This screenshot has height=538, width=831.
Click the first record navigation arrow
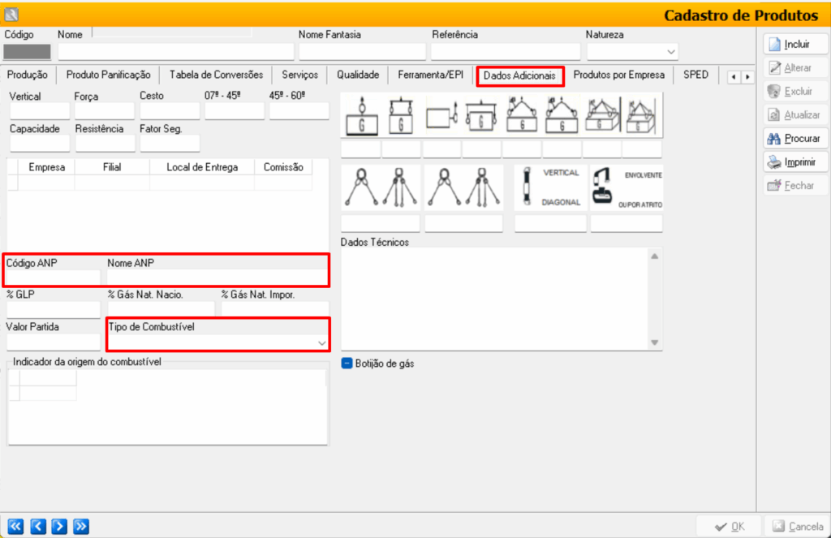(x=16, y=526)
